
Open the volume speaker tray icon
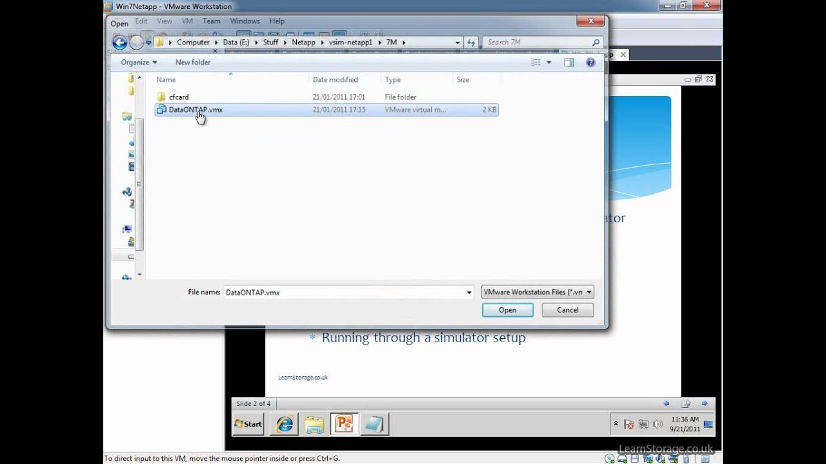(658, 424)
